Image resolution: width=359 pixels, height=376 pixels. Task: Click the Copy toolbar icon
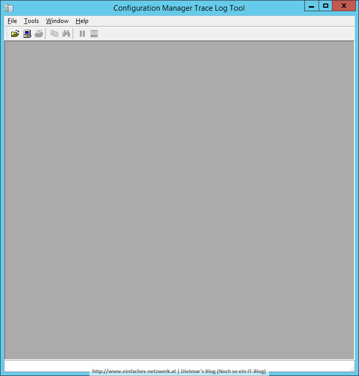click(54, 34)
